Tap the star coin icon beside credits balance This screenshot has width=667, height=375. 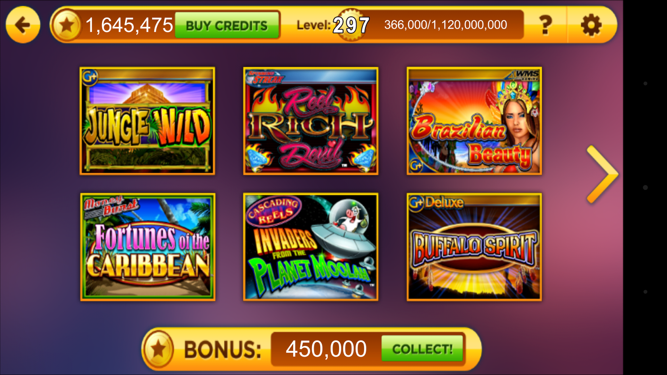tap(67, 25)
